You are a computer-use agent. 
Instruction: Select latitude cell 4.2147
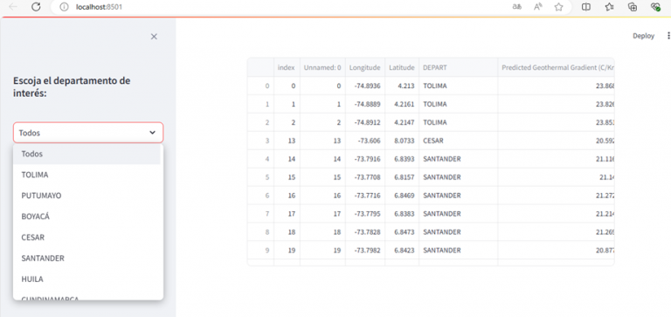pos(402,122)
